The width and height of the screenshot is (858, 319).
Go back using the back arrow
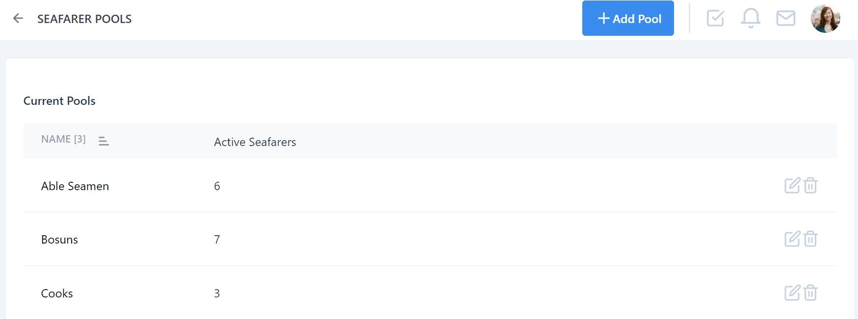18,19
